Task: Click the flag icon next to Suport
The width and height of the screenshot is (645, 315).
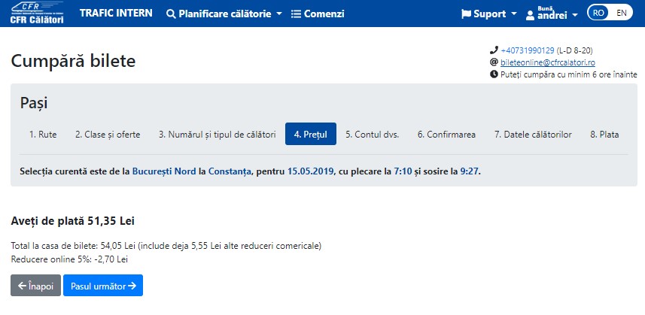Action: coord(466,14)
